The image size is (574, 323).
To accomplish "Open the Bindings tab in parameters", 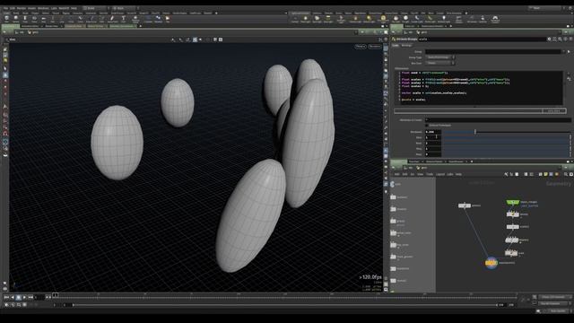I will click(406, 46).
